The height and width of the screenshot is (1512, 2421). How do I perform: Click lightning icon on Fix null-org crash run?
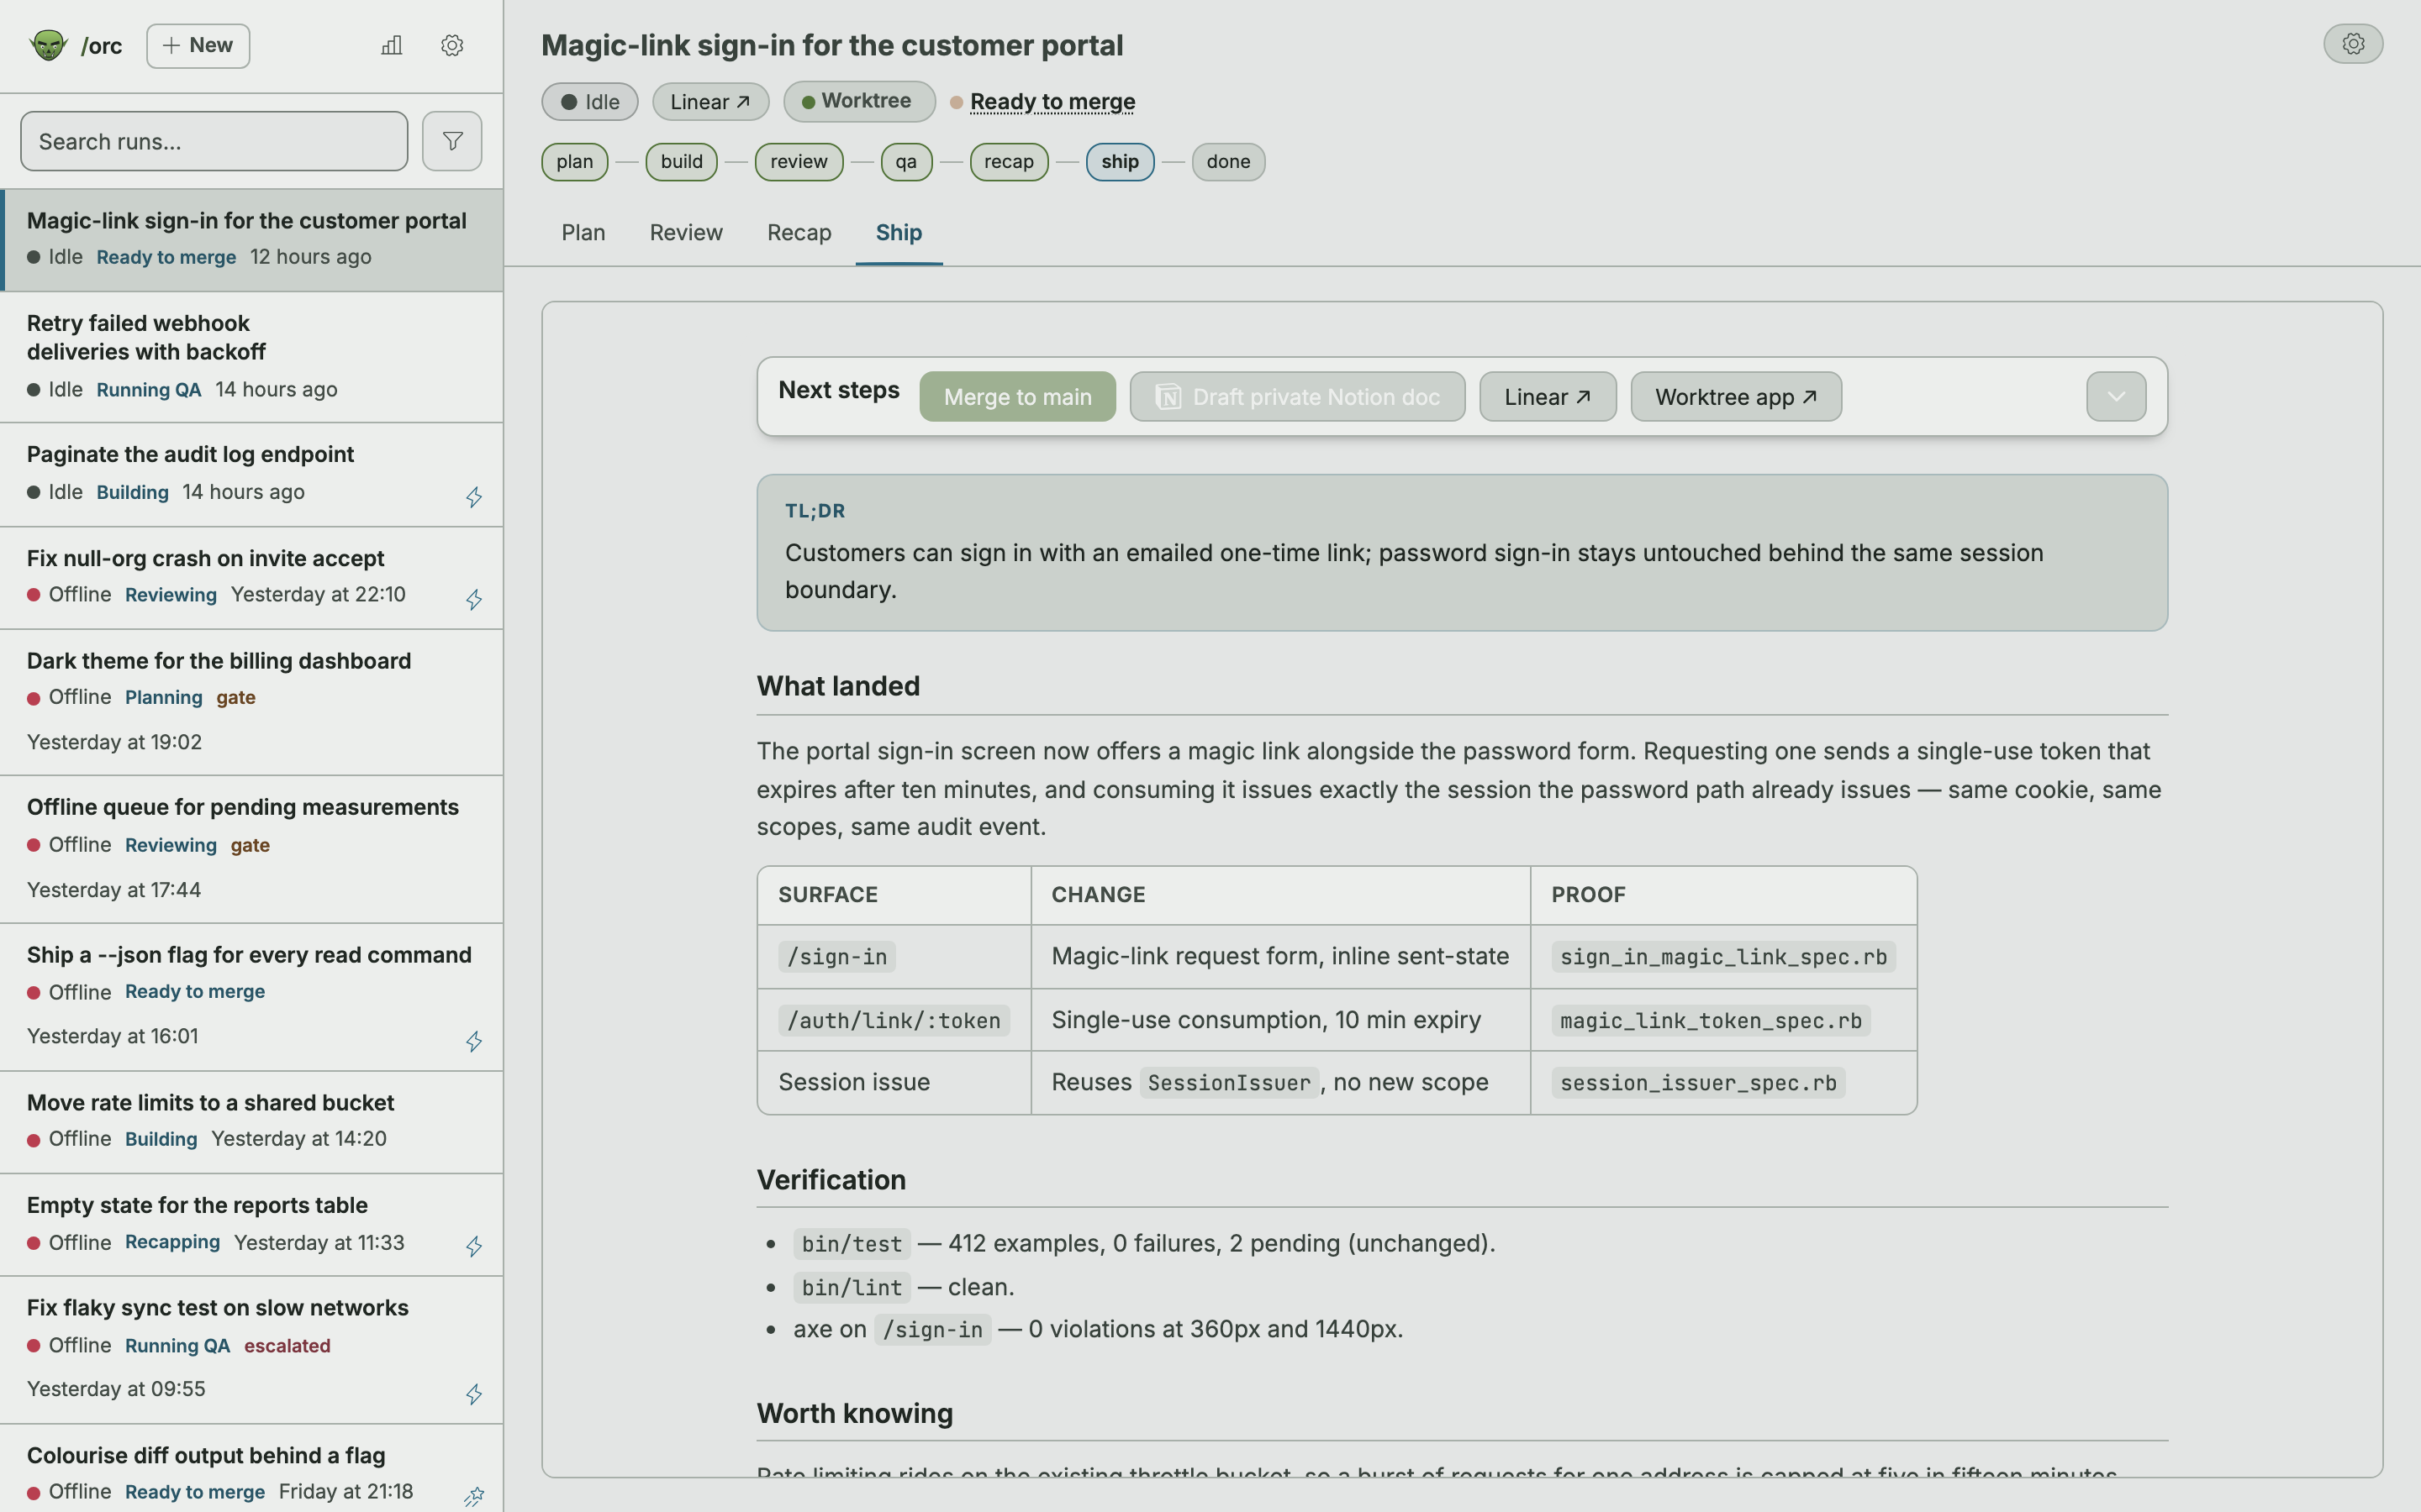474,599
